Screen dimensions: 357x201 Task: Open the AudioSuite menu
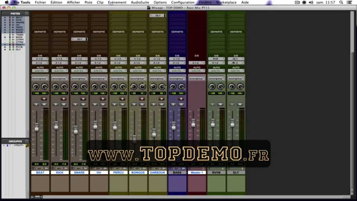[140, 2]
